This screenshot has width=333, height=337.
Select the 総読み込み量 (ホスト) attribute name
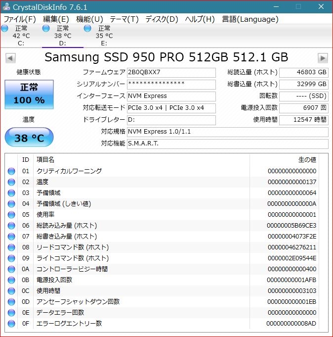click(x=67, y=226)
